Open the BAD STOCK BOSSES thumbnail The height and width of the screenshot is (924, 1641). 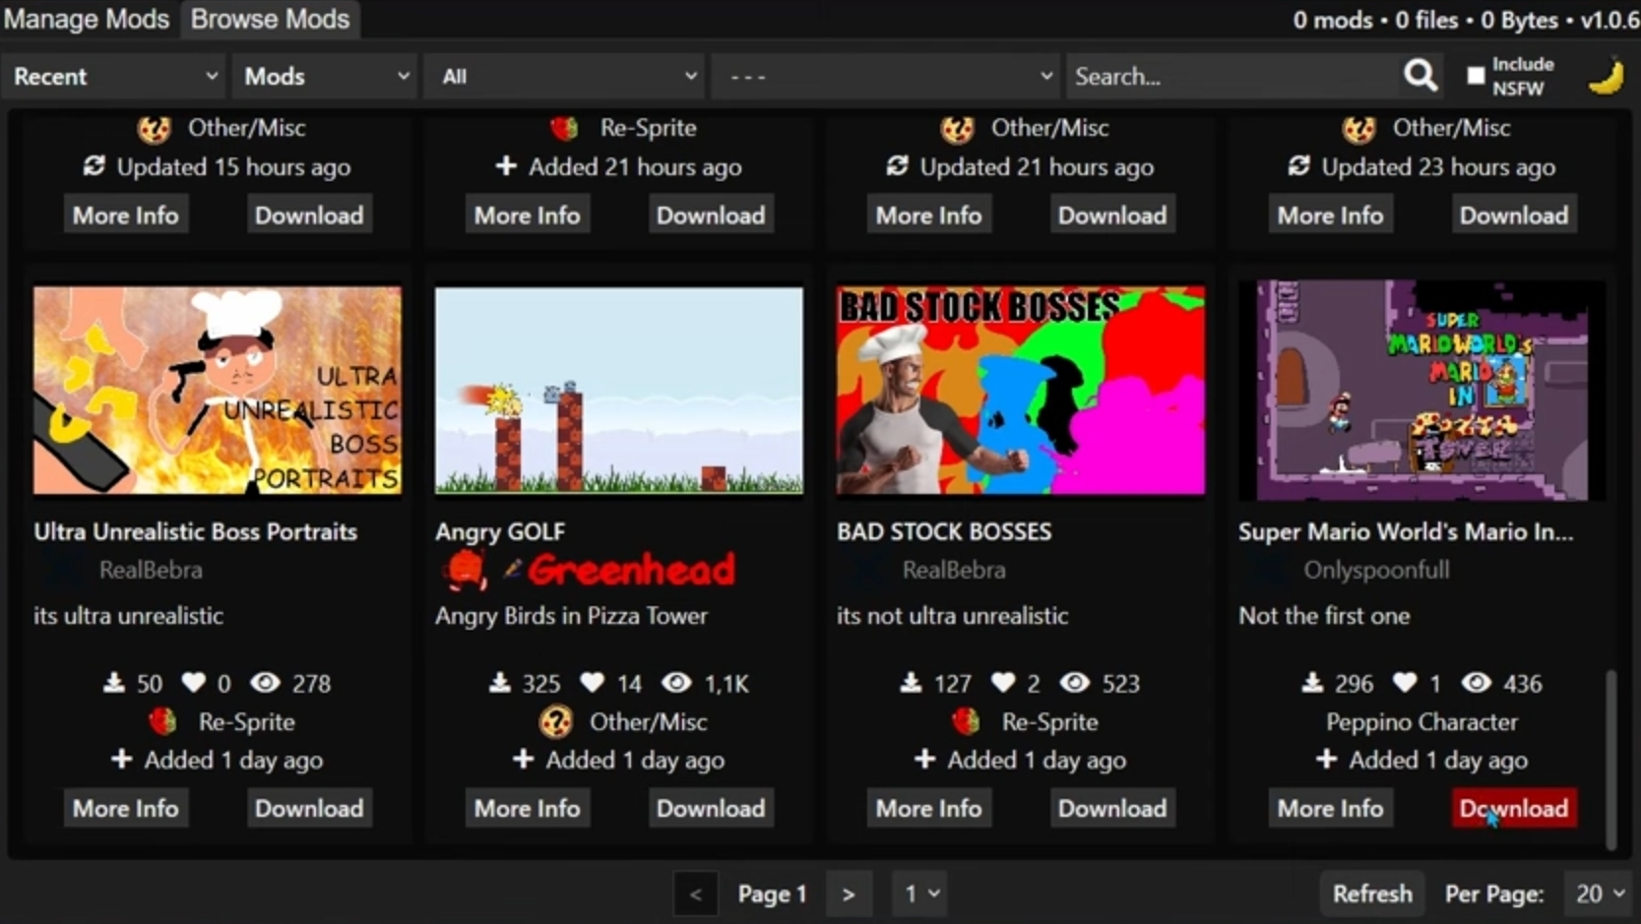point(1021,390)
